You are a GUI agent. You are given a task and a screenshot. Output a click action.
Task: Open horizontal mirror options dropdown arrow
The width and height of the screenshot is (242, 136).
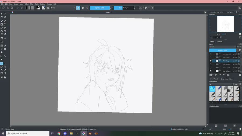pos(143,8)
